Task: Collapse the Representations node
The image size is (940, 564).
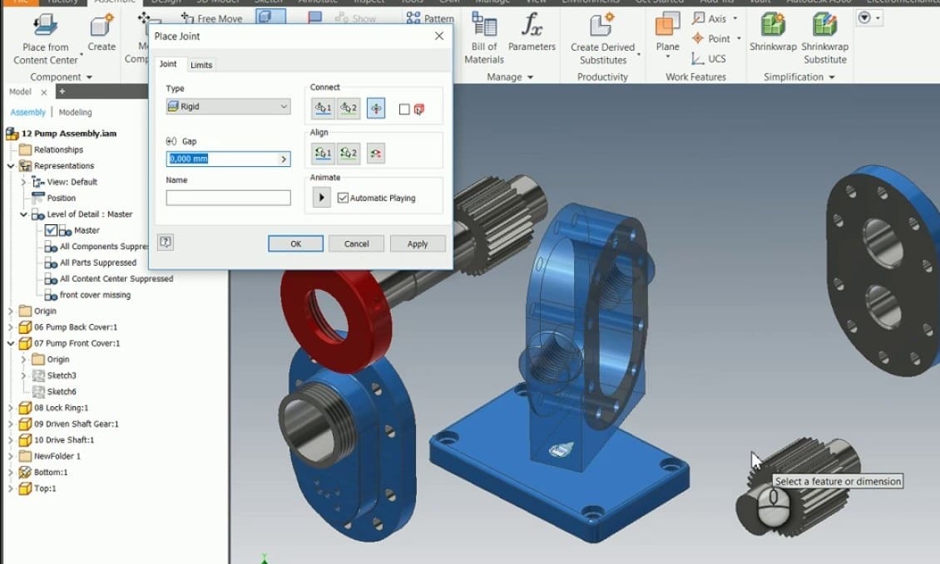Action: pyautogui.click(x=11, y=166)
